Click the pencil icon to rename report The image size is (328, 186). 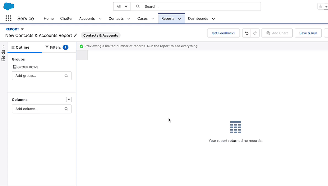[76, 35]
